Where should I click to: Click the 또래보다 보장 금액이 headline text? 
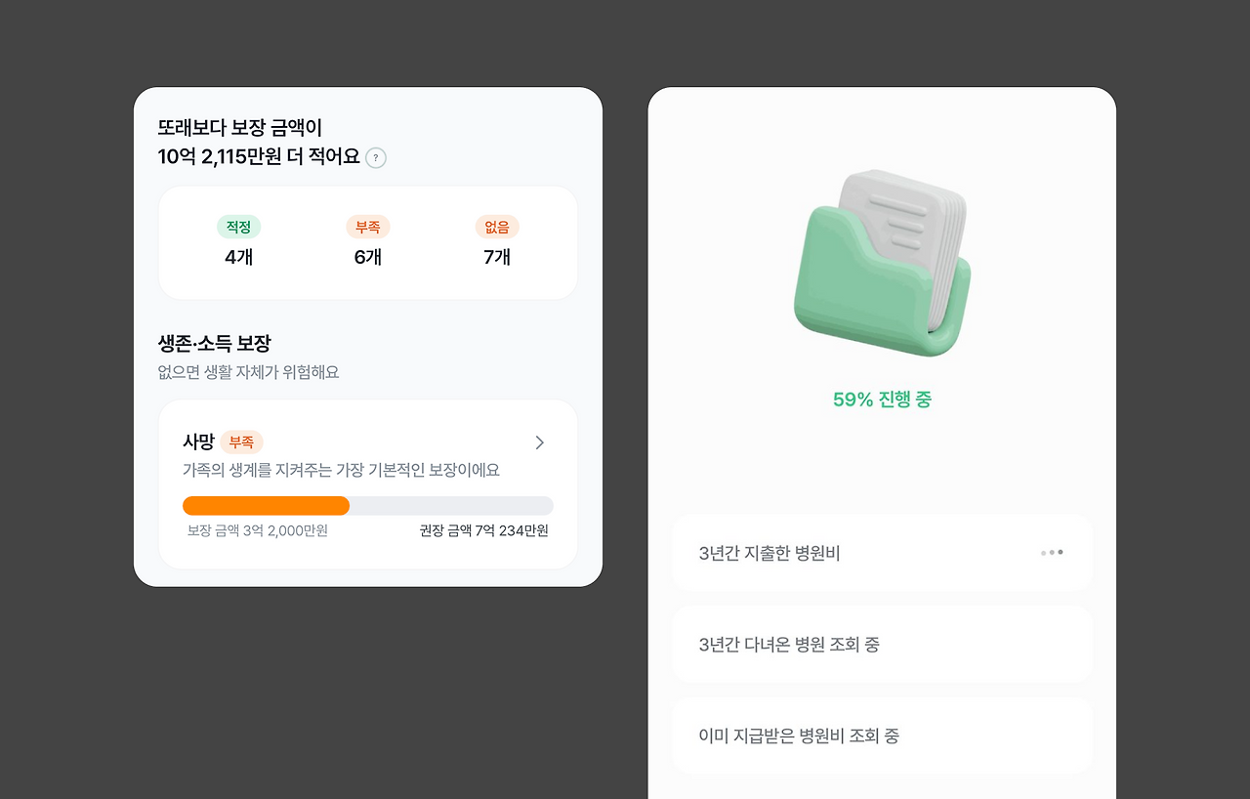click(240, 128)
